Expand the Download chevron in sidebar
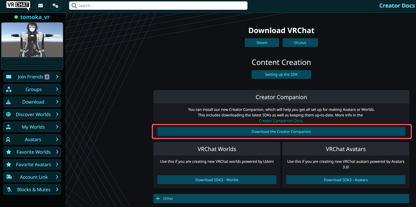The image size is (416, 207). (57, 102)
